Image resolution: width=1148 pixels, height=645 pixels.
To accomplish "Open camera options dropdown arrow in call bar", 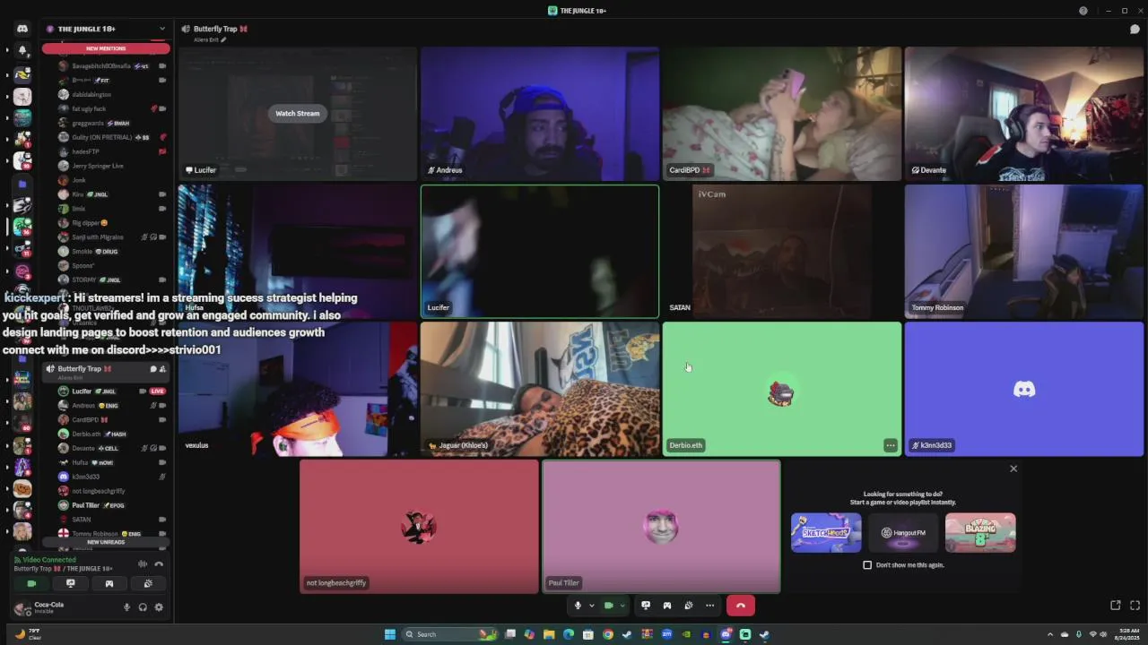I will pos(622,606).
